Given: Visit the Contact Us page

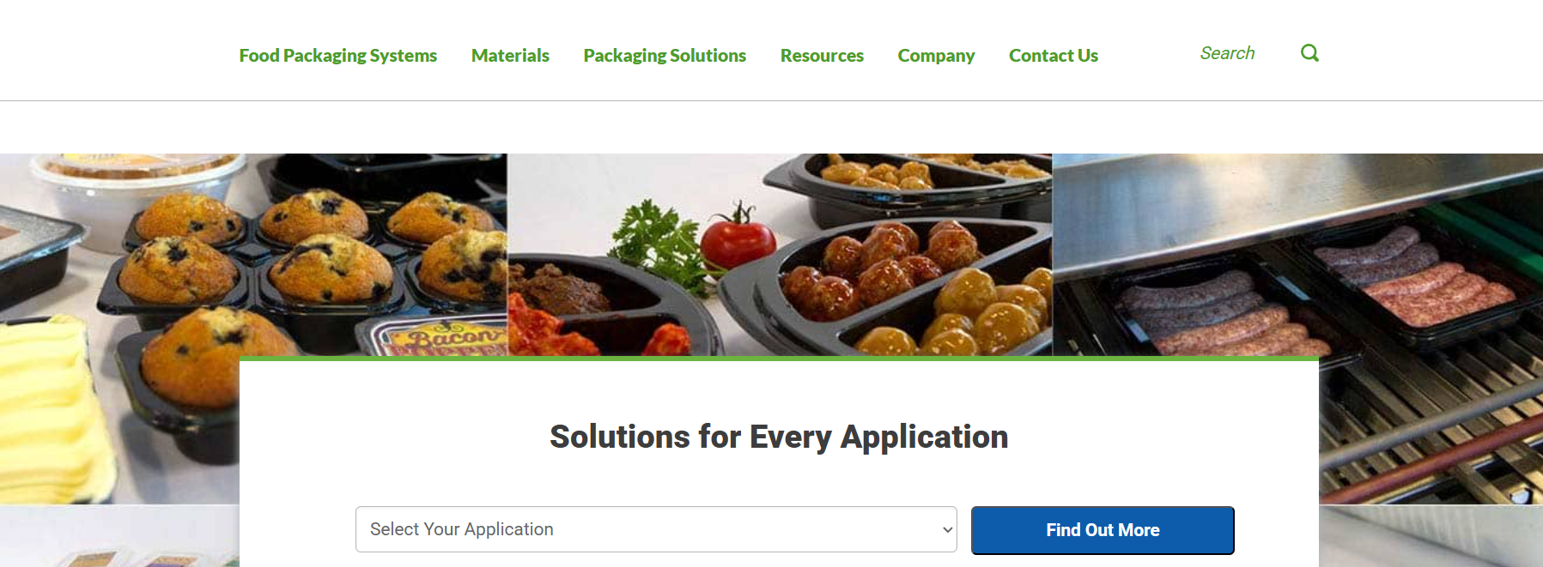Looking at the screenshot, I should [x=1054, y=56].
